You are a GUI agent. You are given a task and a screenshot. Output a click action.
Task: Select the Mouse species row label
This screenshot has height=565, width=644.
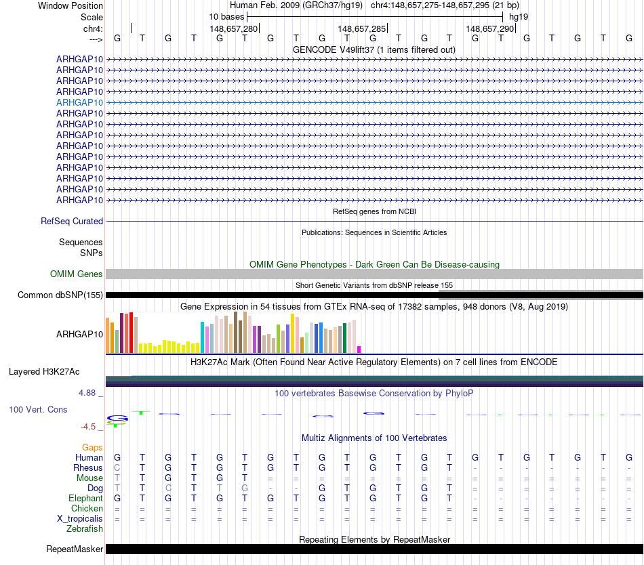[x=89, y=478]
